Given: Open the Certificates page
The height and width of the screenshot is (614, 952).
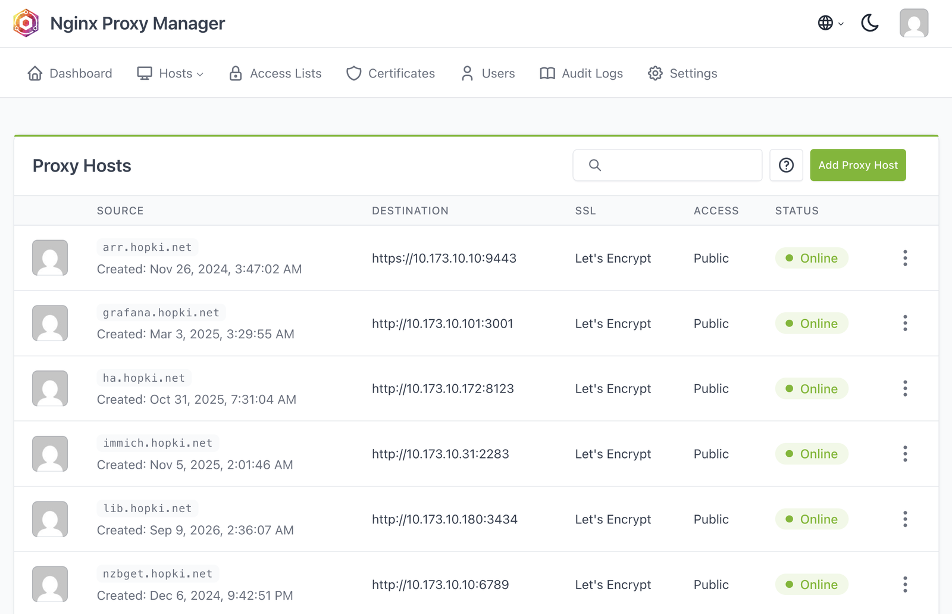Looking at the screenshot, I should (x=390, y=73).
